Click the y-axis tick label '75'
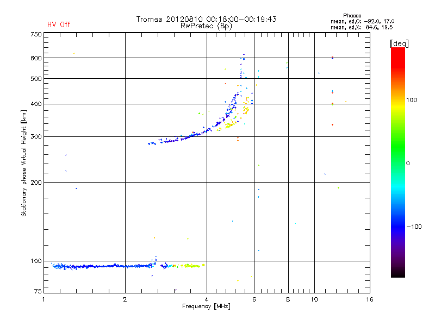Viewport: 435px width, 326px height. point(38,291)
